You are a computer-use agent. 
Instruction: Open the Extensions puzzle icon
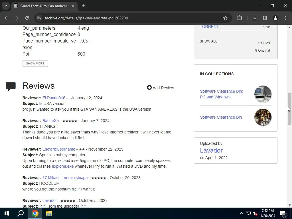[x=240, y=18]
